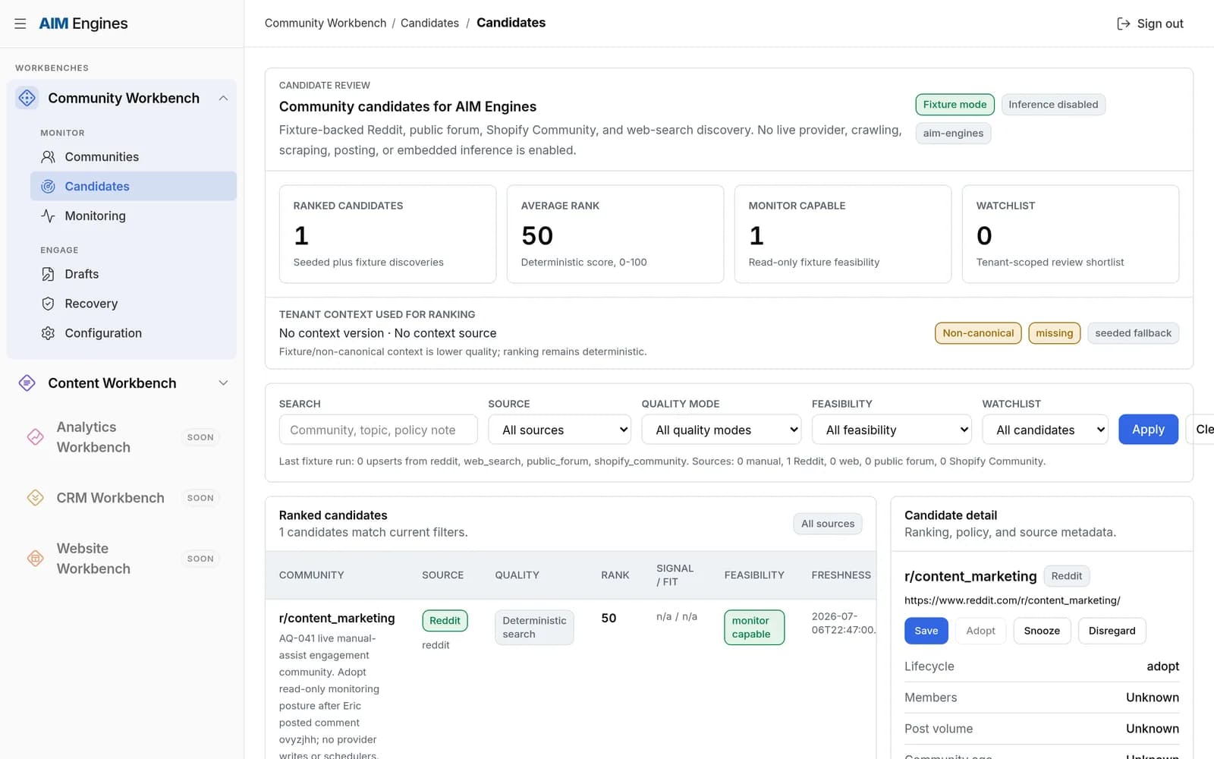Viewport: 1214px width, 759px height.
Task: Select the r/content_marketing table row name
Action: (337, 618)
